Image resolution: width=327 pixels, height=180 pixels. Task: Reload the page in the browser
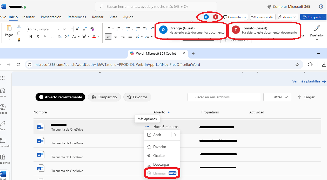[x=18, y=65]
